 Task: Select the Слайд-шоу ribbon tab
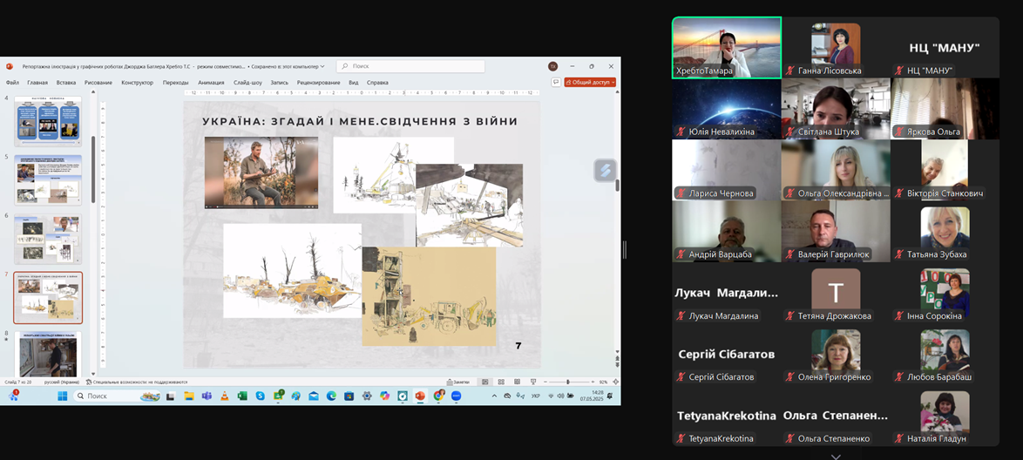coord(247,83)
